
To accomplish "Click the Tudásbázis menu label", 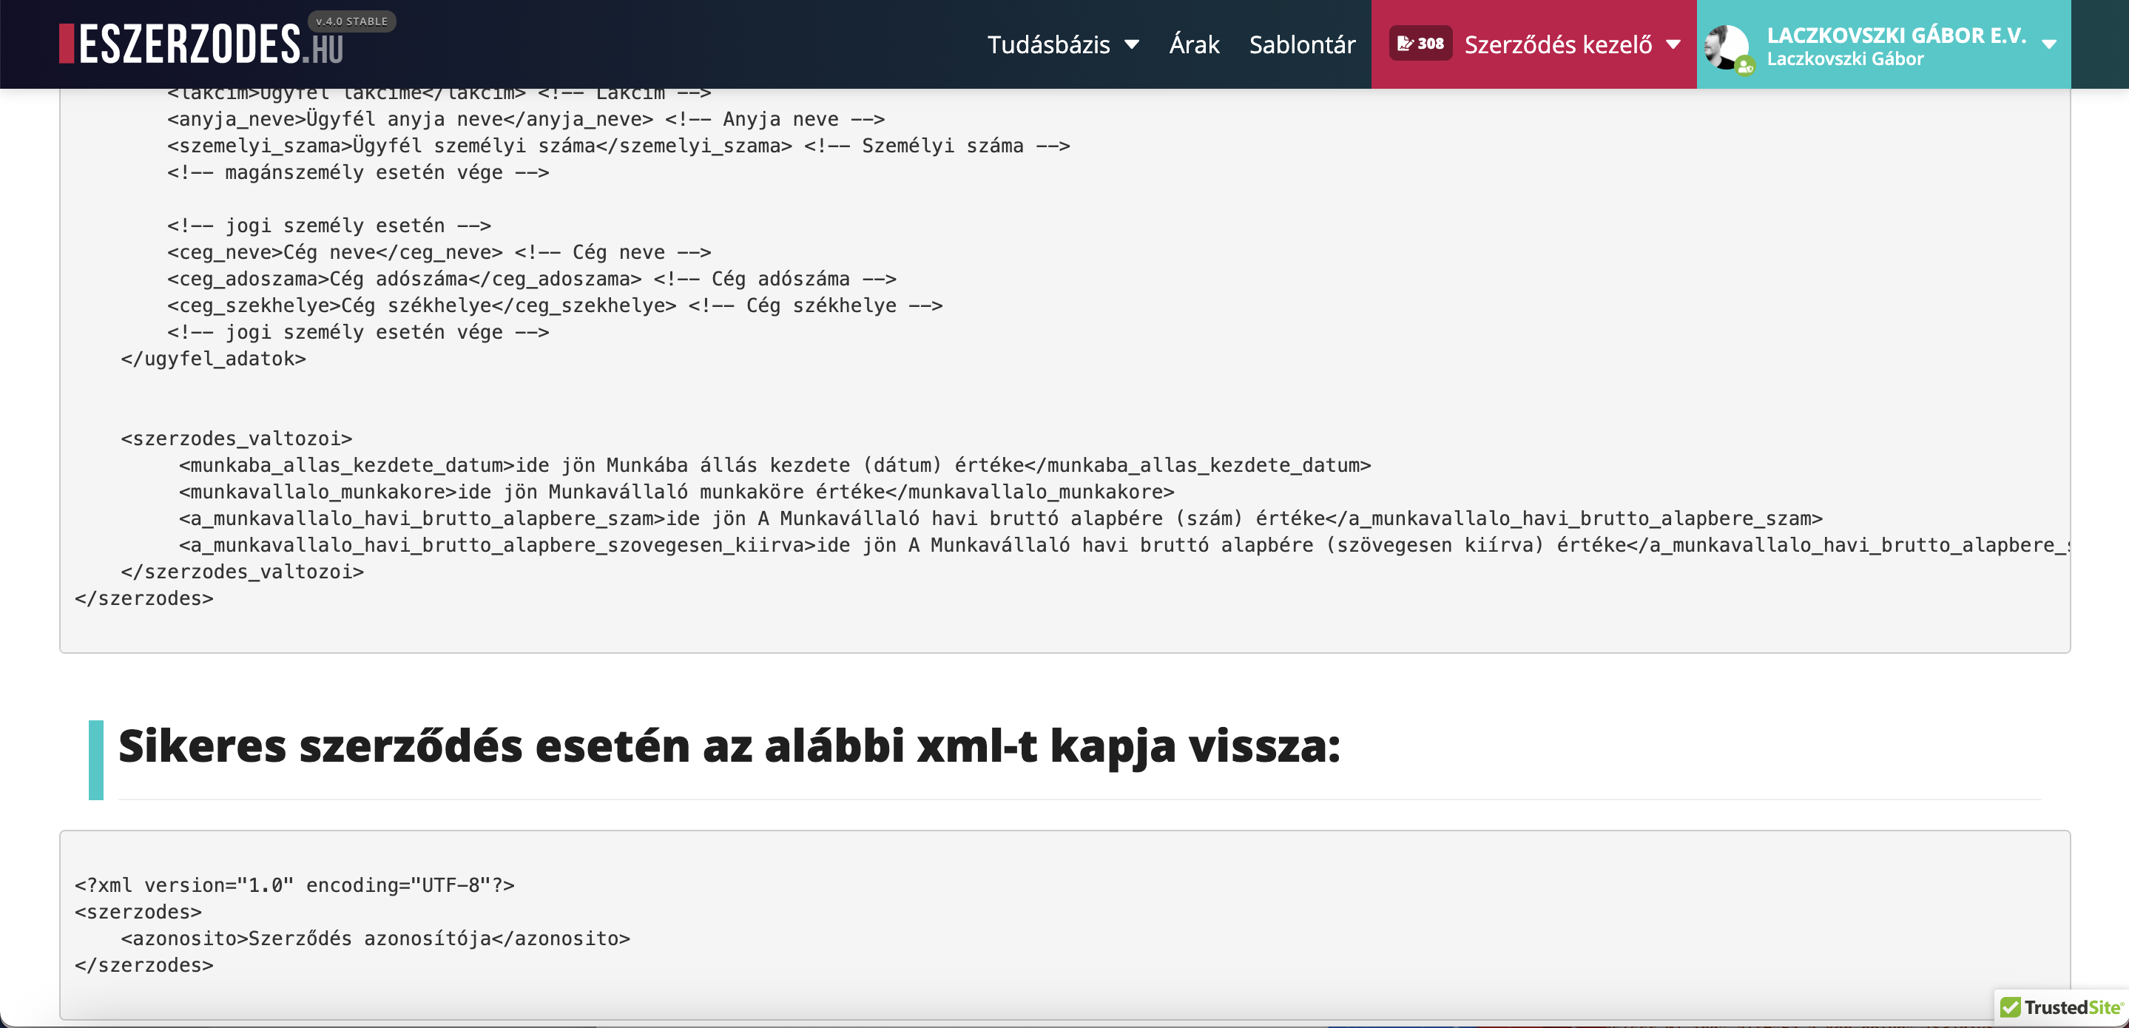I will (x=1048, y=44).
